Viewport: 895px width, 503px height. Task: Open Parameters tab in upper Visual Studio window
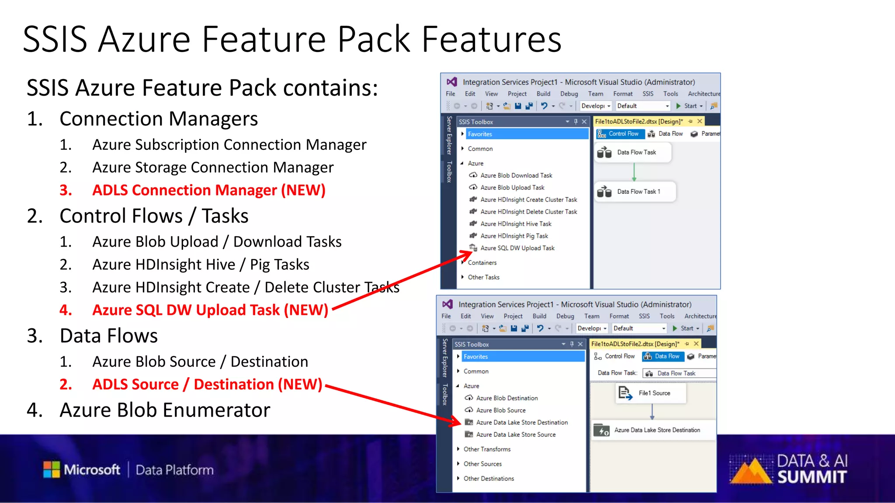(x=706, y=134)
